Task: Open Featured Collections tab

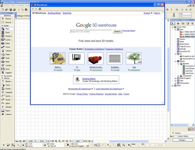Action: tap(114, 49)
